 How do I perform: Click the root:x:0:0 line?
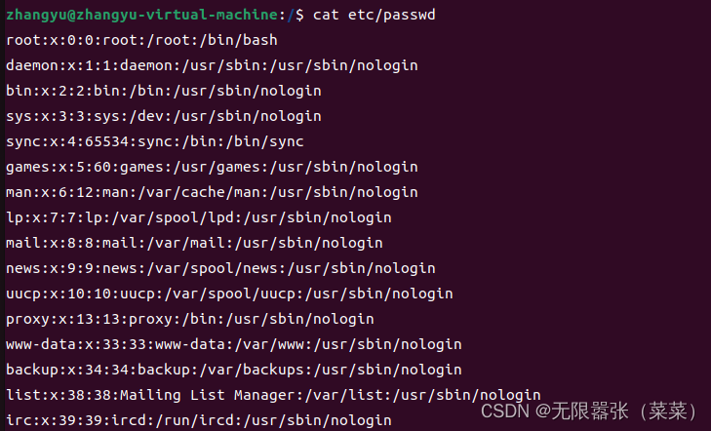pyautogui.click(x=141, y=40)
